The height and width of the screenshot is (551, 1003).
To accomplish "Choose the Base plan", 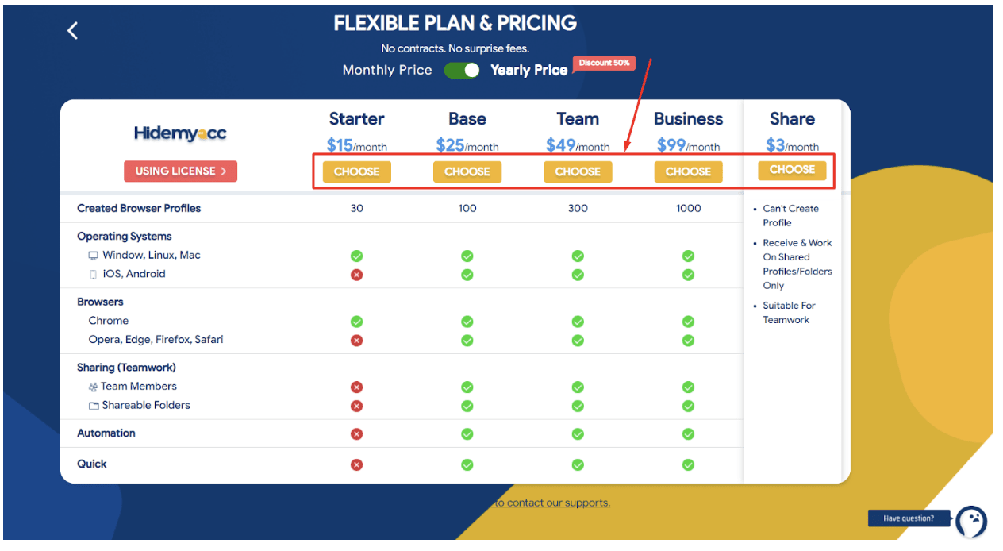I will click(467, 171).
